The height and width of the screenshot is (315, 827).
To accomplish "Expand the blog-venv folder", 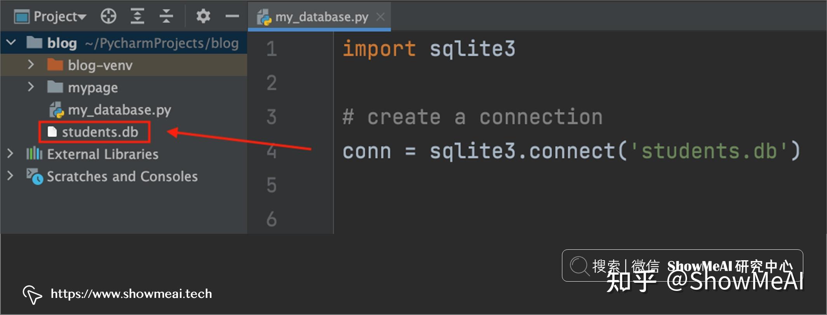I will (x=31, y=64).
